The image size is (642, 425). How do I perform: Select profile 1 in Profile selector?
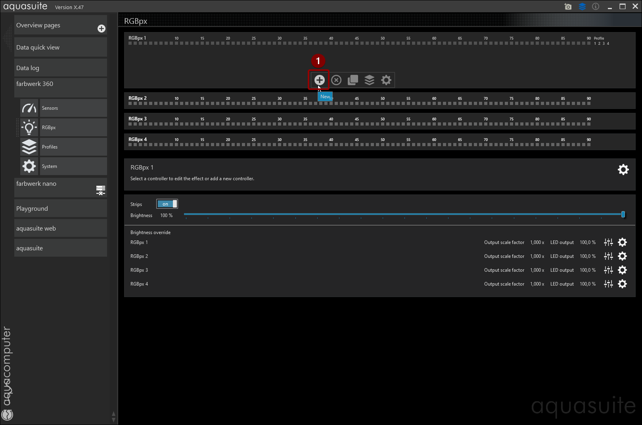pos(595,44)
